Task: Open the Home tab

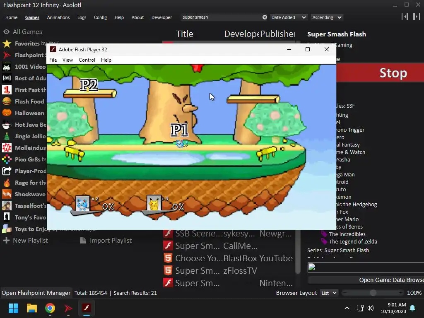Action: (11, 17)
